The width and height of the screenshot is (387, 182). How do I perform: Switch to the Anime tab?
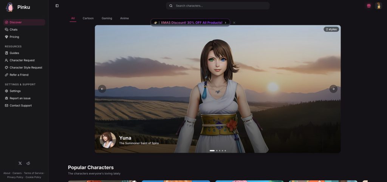(124, 18)
